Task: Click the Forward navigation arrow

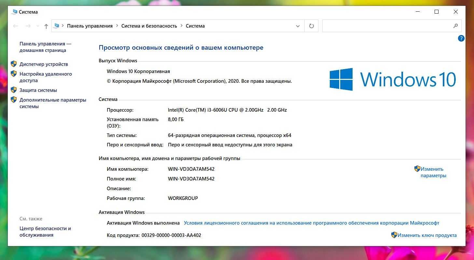Action: (x=28, y=26)
